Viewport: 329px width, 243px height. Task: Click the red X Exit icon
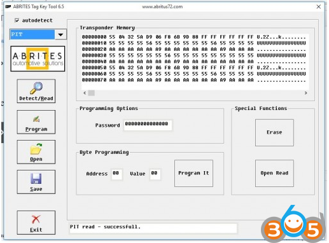pyautogui.click(x=36, y=219)
